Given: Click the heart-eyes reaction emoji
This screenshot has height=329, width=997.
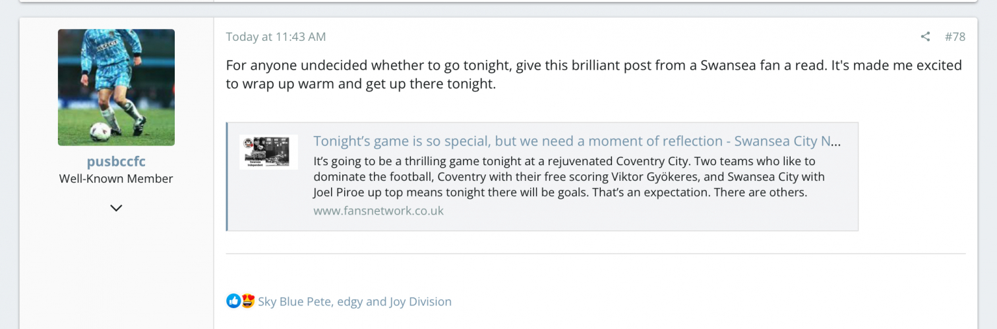Looking at the screenshot, I should 247,301.
